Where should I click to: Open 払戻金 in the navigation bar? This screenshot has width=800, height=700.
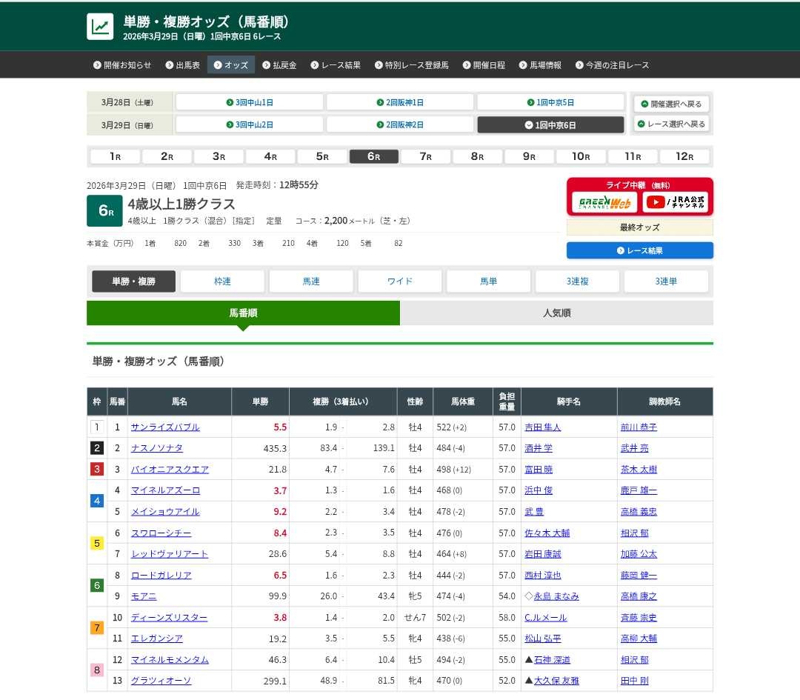tap(279, 65)
